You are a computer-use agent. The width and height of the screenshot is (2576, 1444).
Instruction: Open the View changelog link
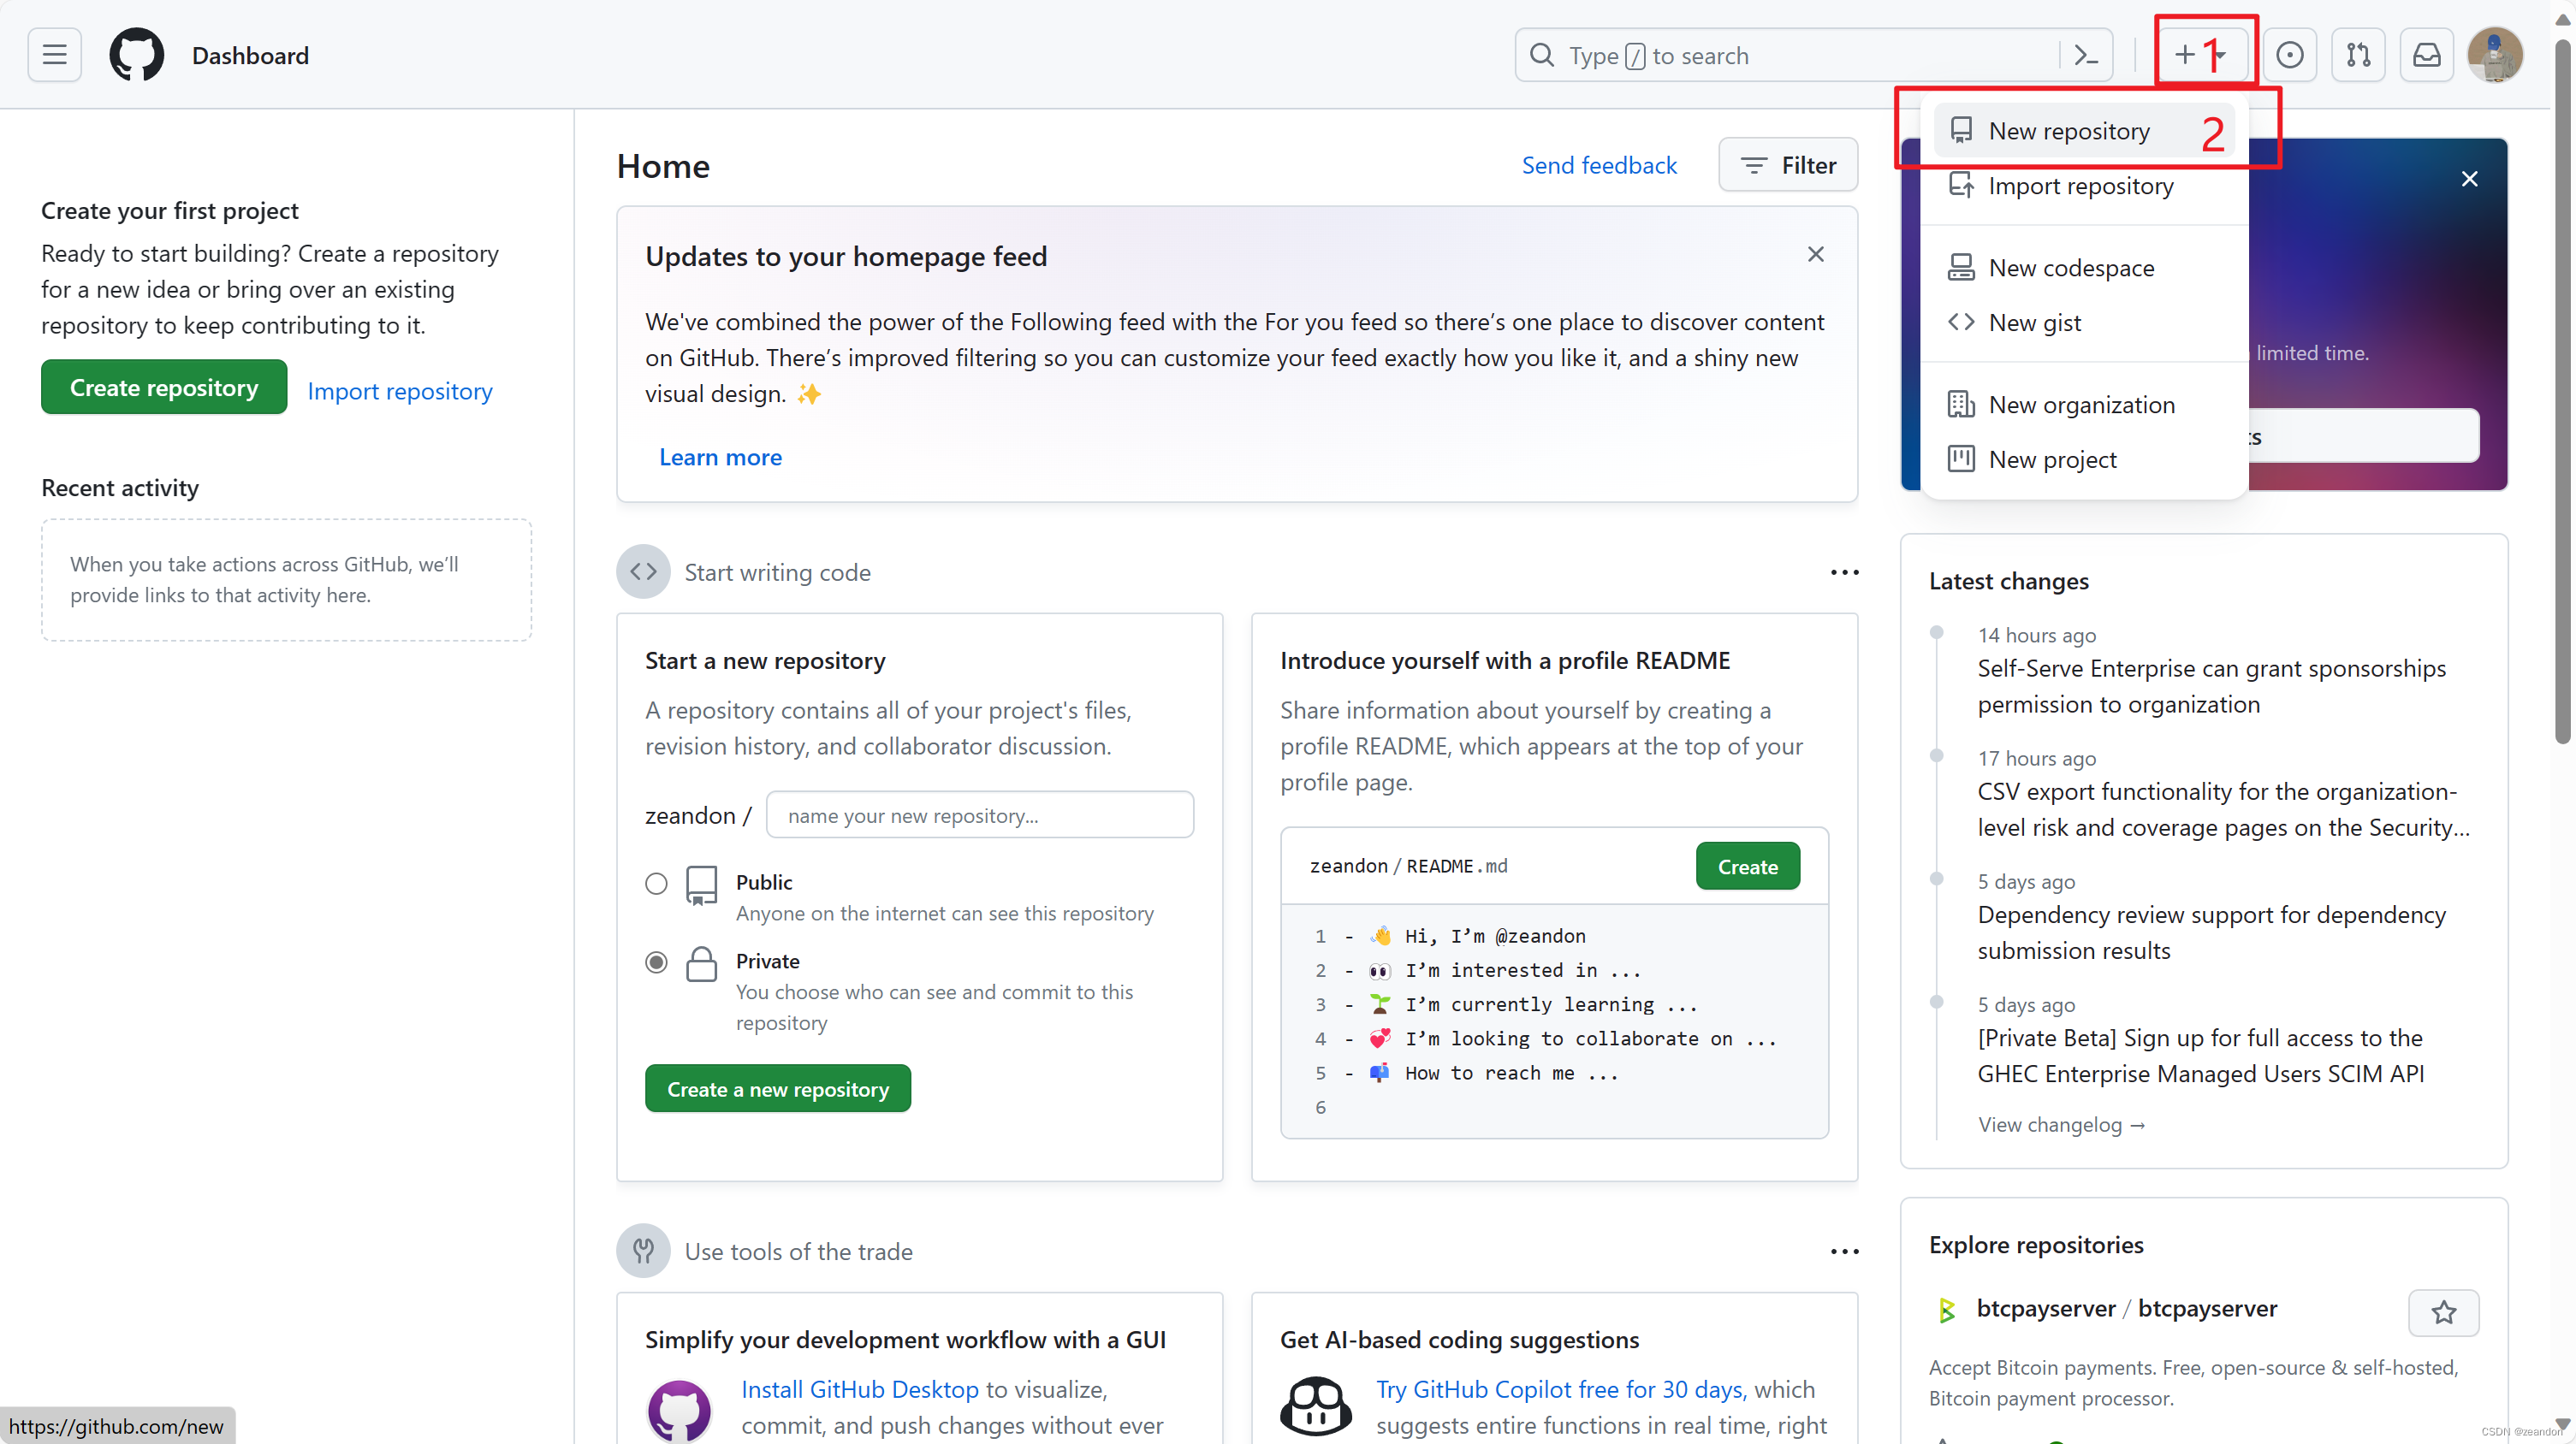2061,1124
